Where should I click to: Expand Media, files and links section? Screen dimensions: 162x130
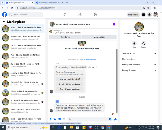tap(139, 65)
